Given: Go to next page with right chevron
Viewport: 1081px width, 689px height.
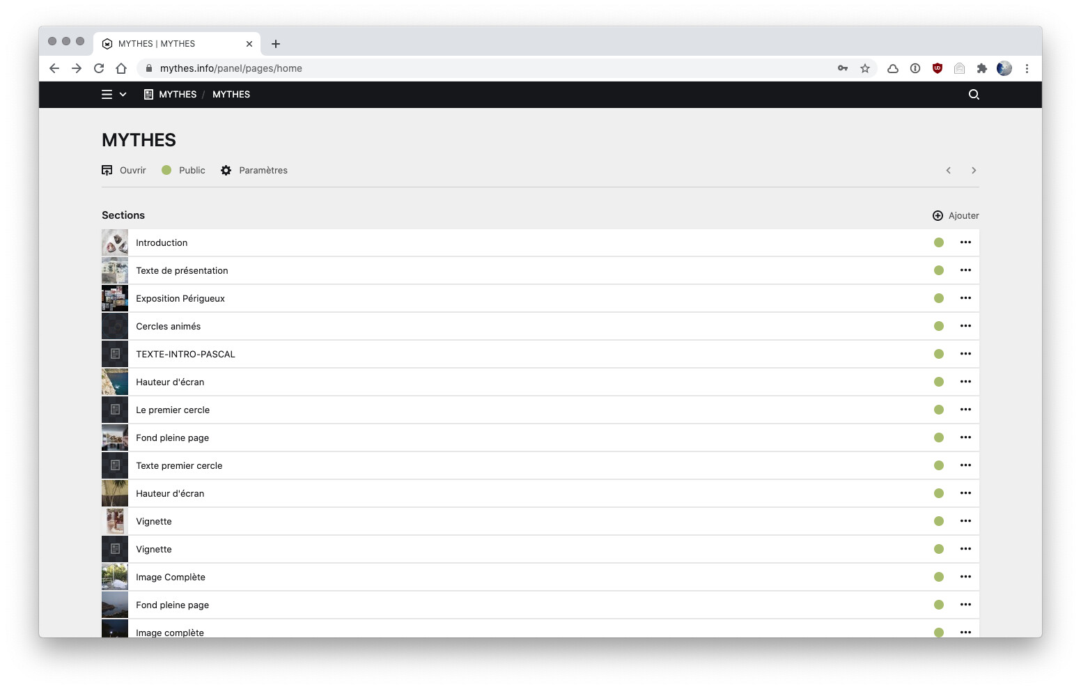Looking at the screenshot, I should (974, 171).
